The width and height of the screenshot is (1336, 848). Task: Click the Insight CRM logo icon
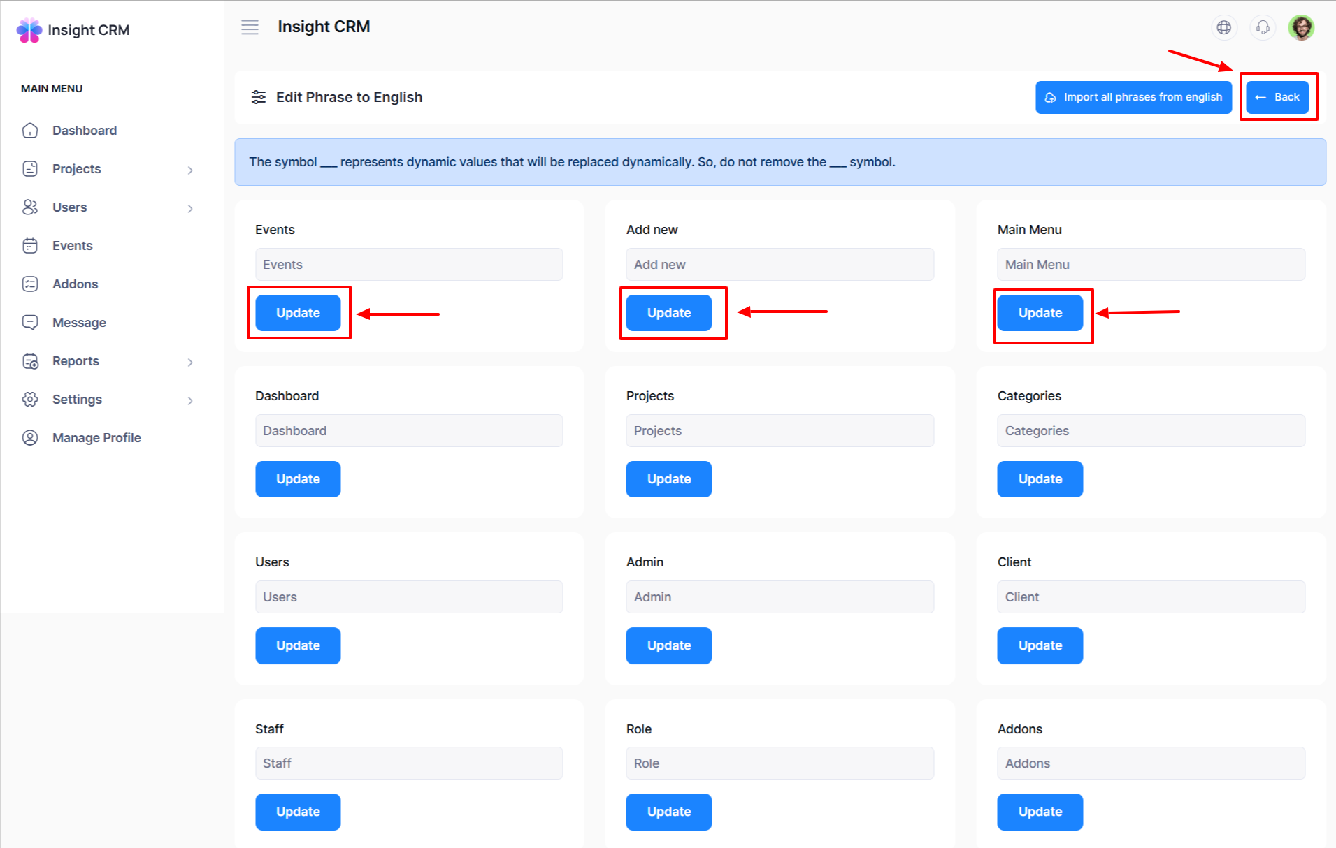(x=29, y=30)
